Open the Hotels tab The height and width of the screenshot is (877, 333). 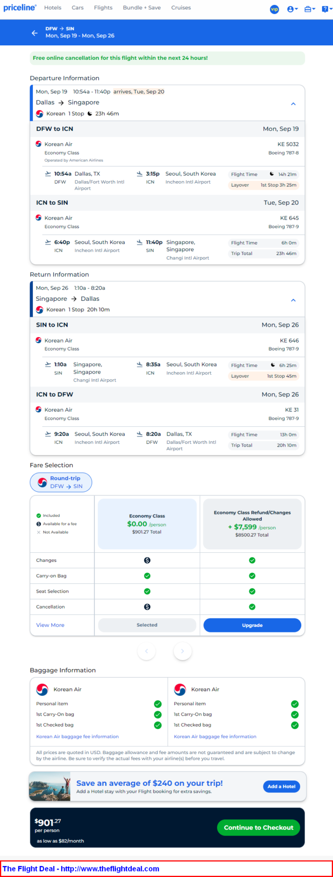(x=53, y=8)
